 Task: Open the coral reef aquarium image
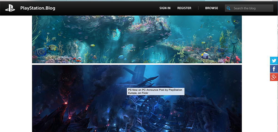coord(137,39)
